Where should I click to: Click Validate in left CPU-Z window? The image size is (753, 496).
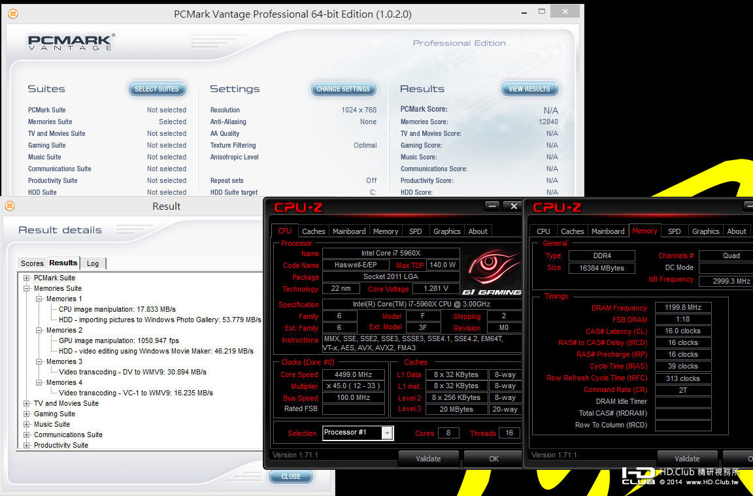[x=428, y=459]
